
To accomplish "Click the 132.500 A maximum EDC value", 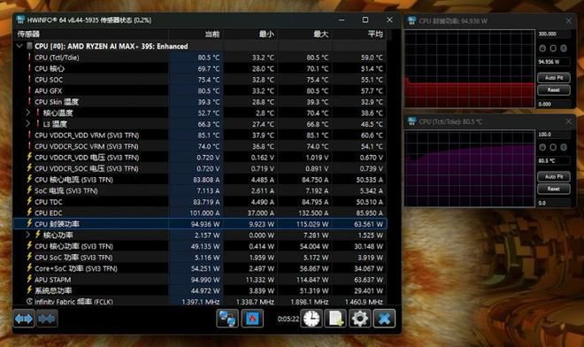I will [x=313, y=212].
